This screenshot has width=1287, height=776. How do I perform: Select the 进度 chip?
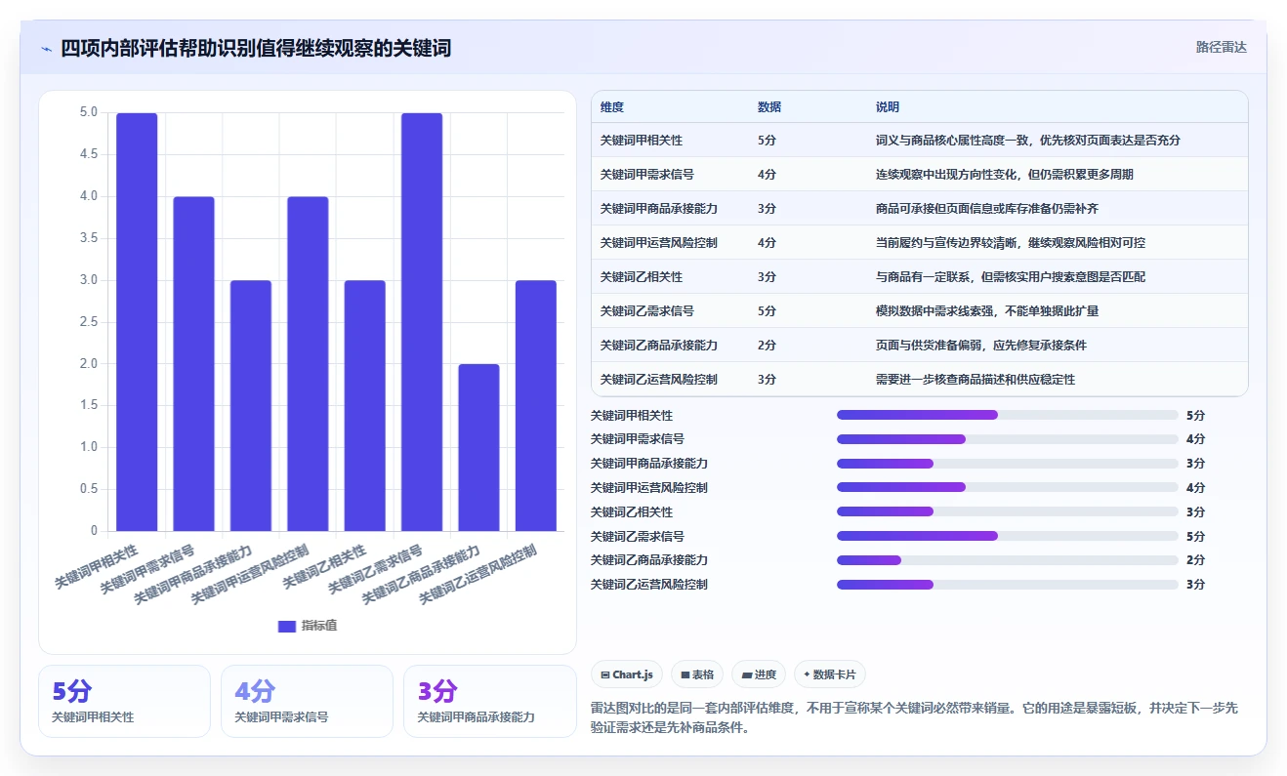(x=759, y=674)
